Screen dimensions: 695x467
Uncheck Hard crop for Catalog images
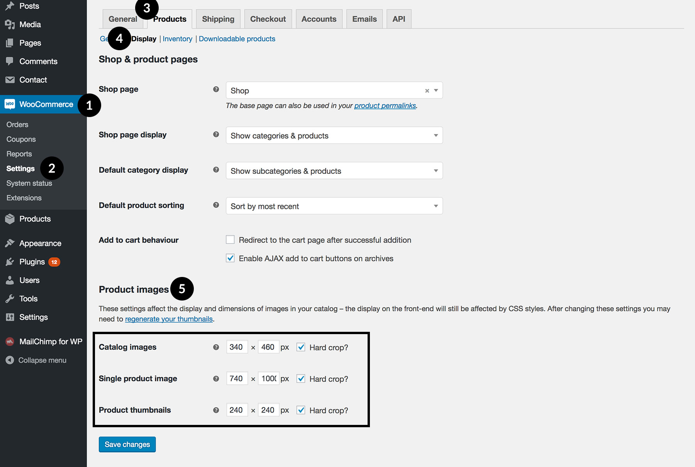[301, 347]
